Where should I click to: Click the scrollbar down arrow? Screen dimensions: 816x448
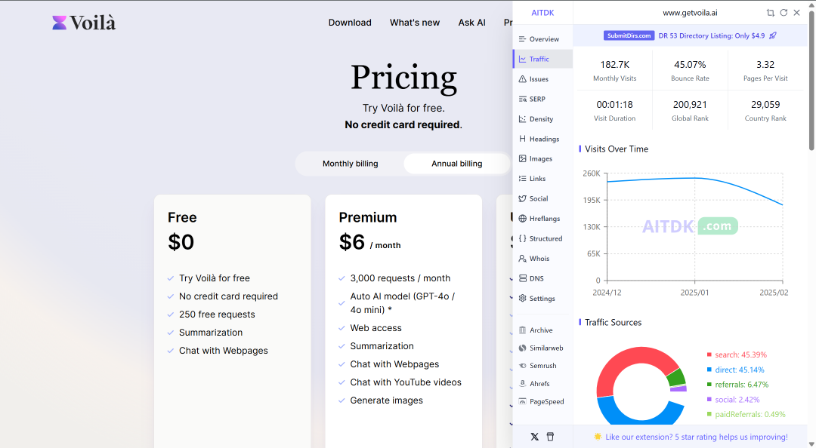pos(811,443)
